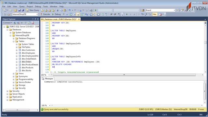Expand the dbo.Customers table node
Screen dimensions: 208x117
[x=17, y=50]
